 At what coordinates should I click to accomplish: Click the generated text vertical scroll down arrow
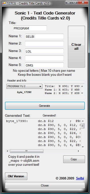(x=83, y=147)
